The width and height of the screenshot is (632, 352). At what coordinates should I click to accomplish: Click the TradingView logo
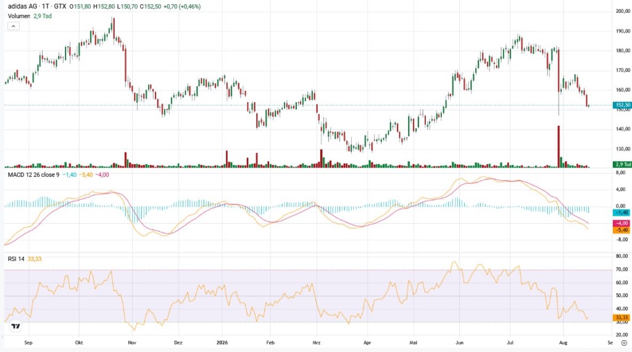[x=15, y=326]
